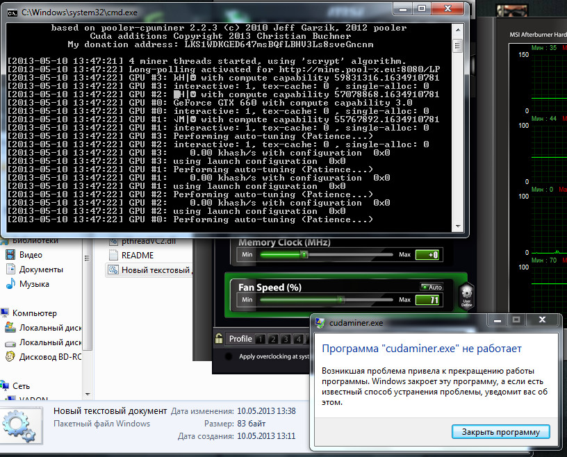Select Afterburner profile slot 1
The image size is (567, 457).
point(260,339)
